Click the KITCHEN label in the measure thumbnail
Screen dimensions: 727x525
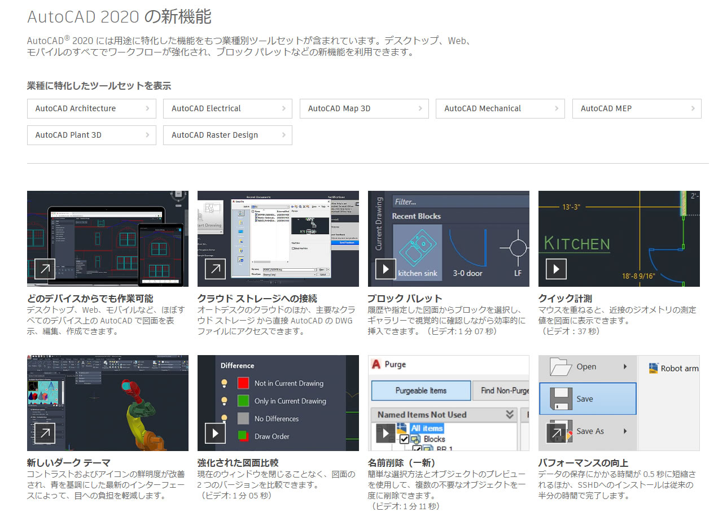(577, 244)
